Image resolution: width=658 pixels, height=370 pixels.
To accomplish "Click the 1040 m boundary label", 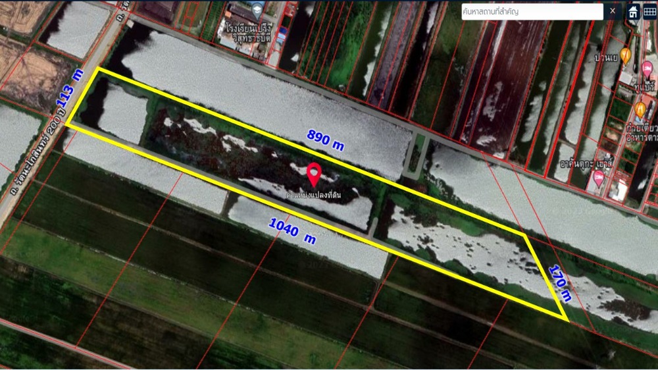I will [292, 231].
